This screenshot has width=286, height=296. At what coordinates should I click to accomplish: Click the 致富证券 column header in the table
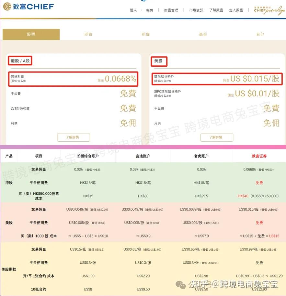pos(259,156)
